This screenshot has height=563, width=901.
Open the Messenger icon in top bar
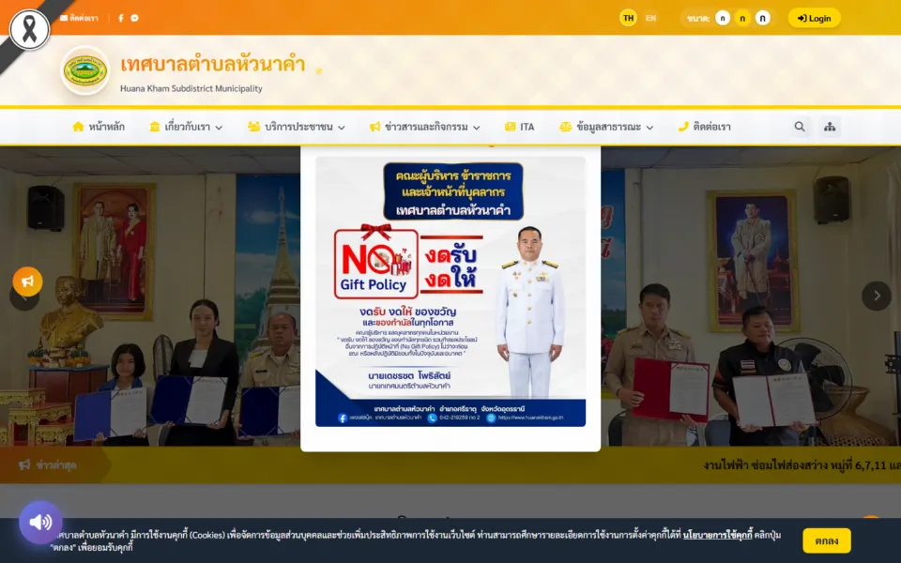coord(134,18)
